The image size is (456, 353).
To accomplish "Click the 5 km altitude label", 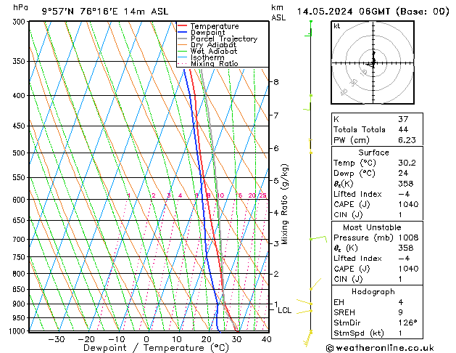I will click(276, 181).
